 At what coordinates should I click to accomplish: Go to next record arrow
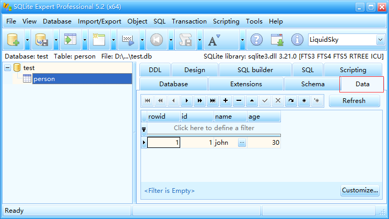pos(186,100)
